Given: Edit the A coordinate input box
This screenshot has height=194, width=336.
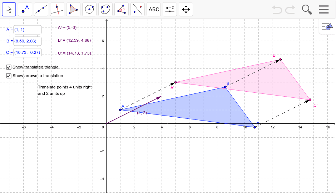Looking at the screenshot, I should tap(28, 30).
